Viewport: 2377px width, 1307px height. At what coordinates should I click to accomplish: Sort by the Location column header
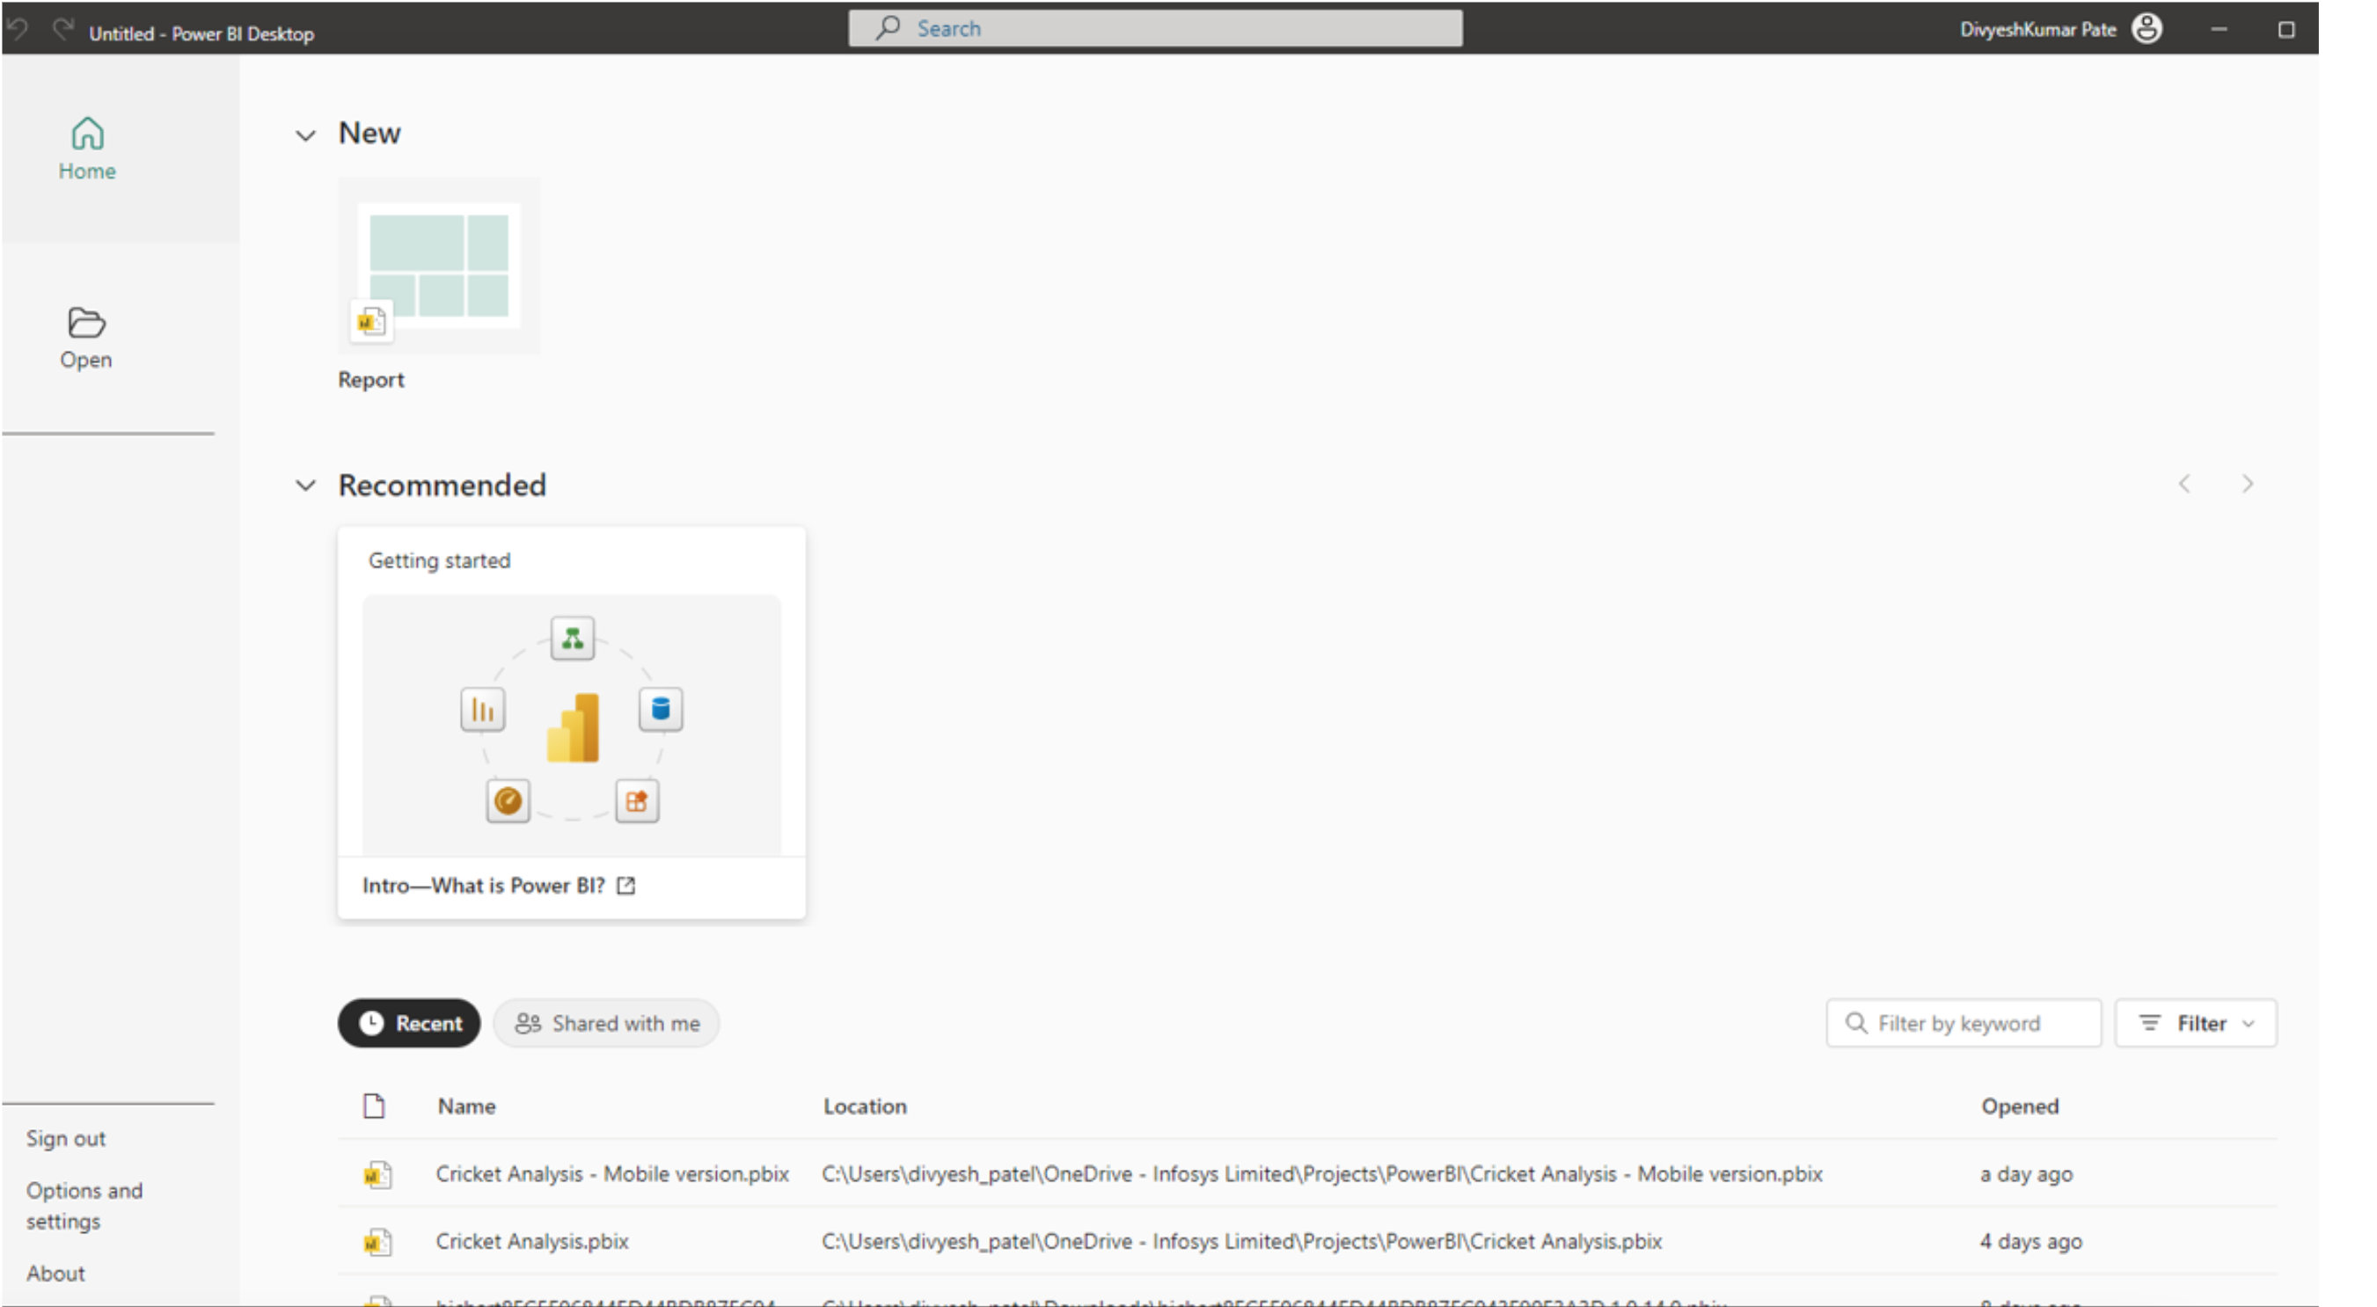(x=865, y=1106)
